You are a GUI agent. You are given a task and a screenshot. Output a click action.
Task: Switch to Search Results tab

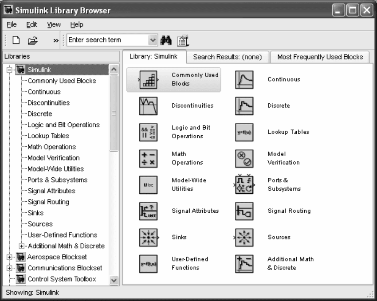point(228,57)
